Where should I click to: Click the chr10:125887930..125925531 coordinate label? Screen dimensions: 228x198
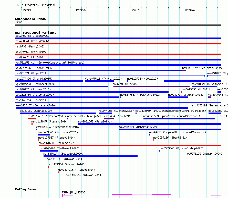click(x=35, y=6)
